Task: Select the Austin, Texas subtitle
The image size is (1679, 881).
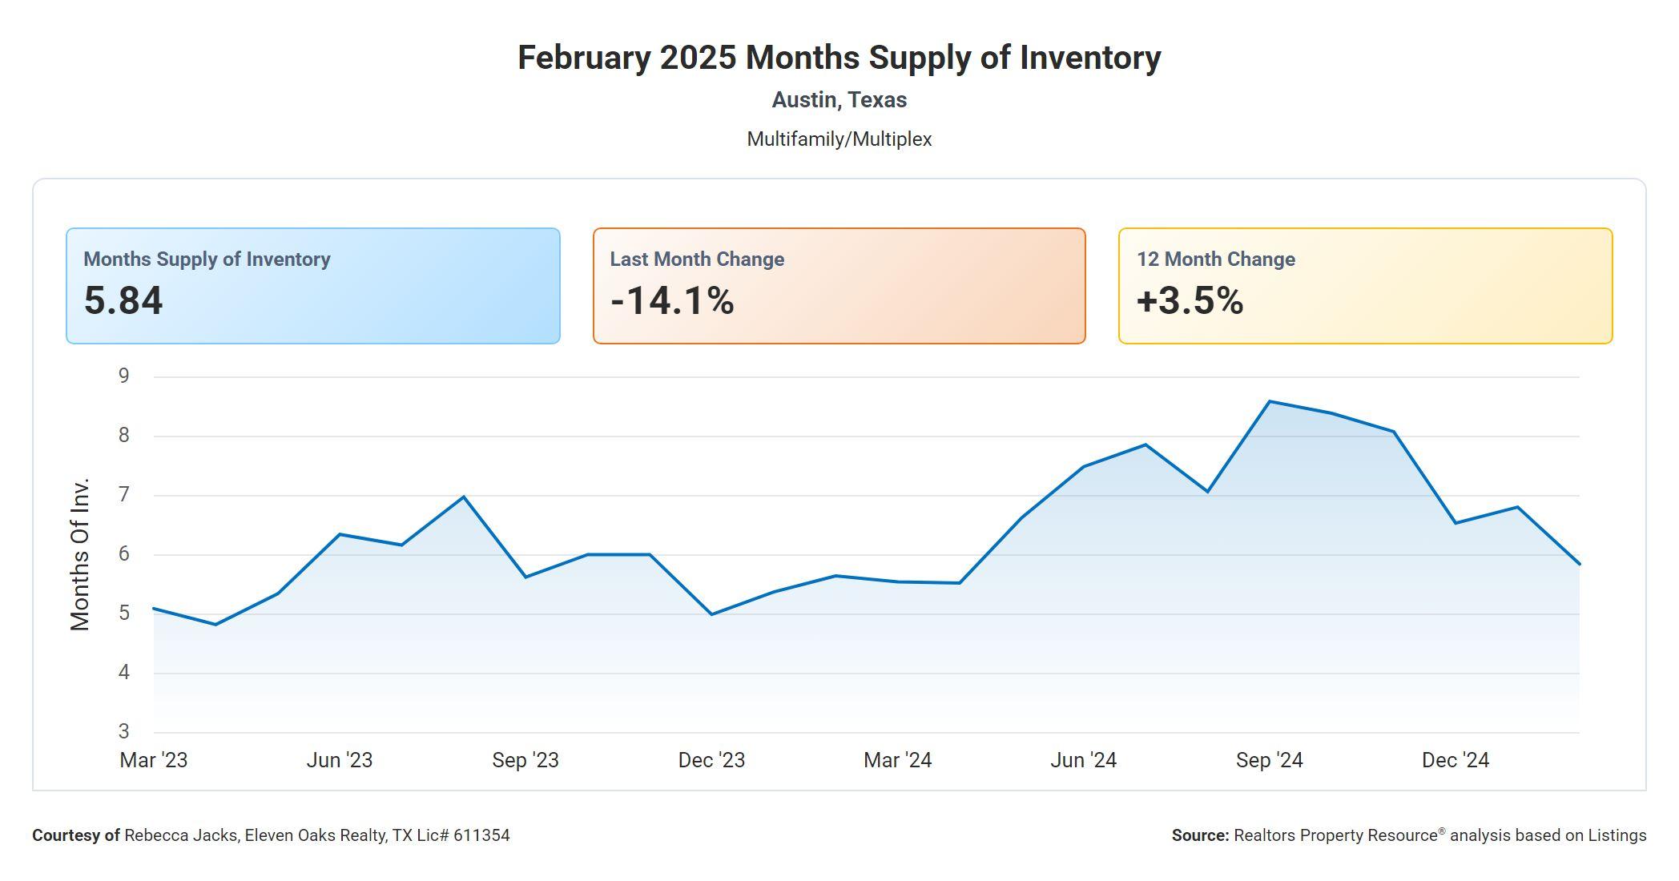Action: pos(839,100)
